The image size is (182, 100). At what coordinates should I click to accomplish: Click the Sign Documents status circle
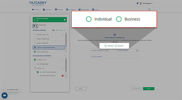point(35,34)
